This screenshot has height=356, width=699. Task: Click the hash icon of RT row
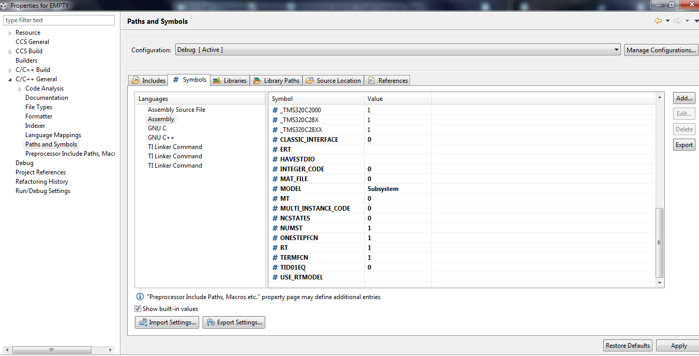pos(275,248)
